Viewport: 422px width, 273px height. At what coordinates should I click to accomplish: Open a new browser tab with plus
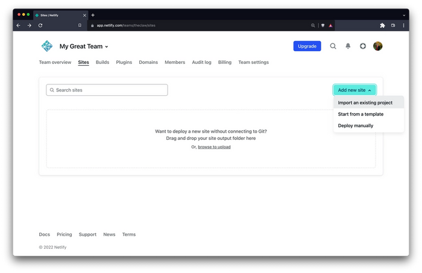tap(93, 15)
